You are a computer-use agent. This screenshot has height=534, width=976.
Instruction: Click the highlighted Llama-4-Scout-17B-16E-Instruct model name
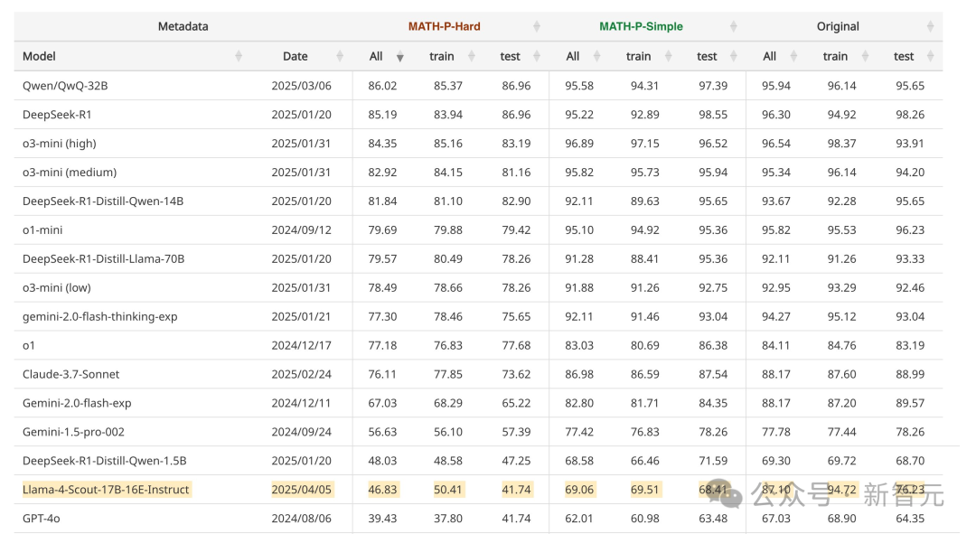(x=106, y=490)
